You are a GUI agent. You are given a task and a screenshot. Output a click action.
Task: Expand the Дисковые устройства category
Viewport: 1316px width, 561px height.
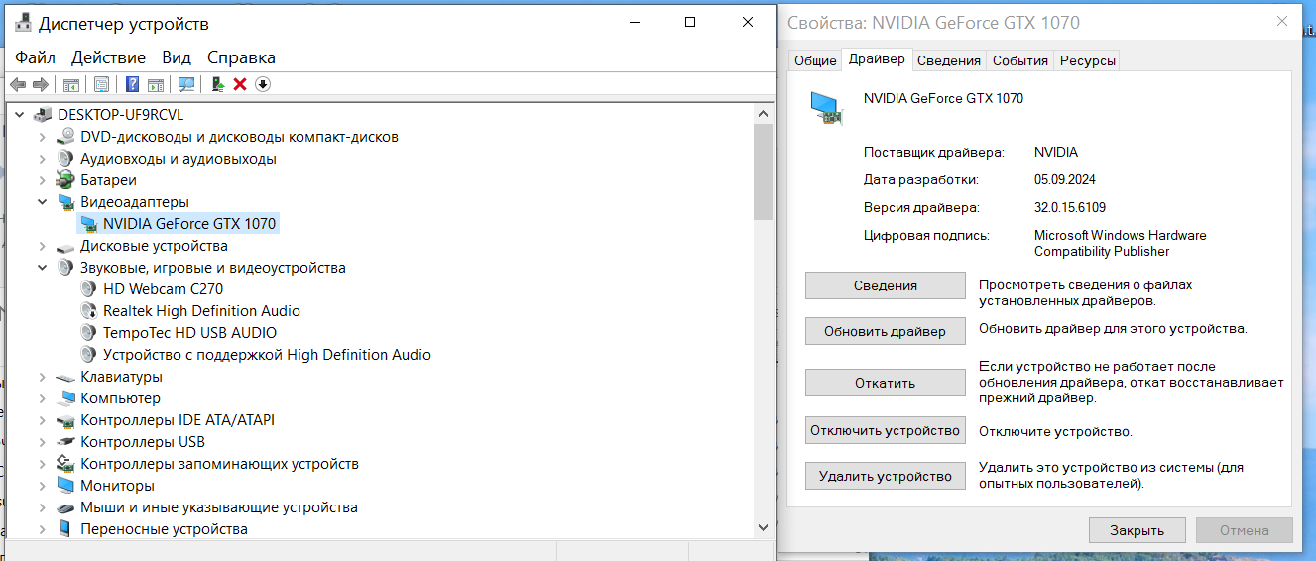click(42, 246)
